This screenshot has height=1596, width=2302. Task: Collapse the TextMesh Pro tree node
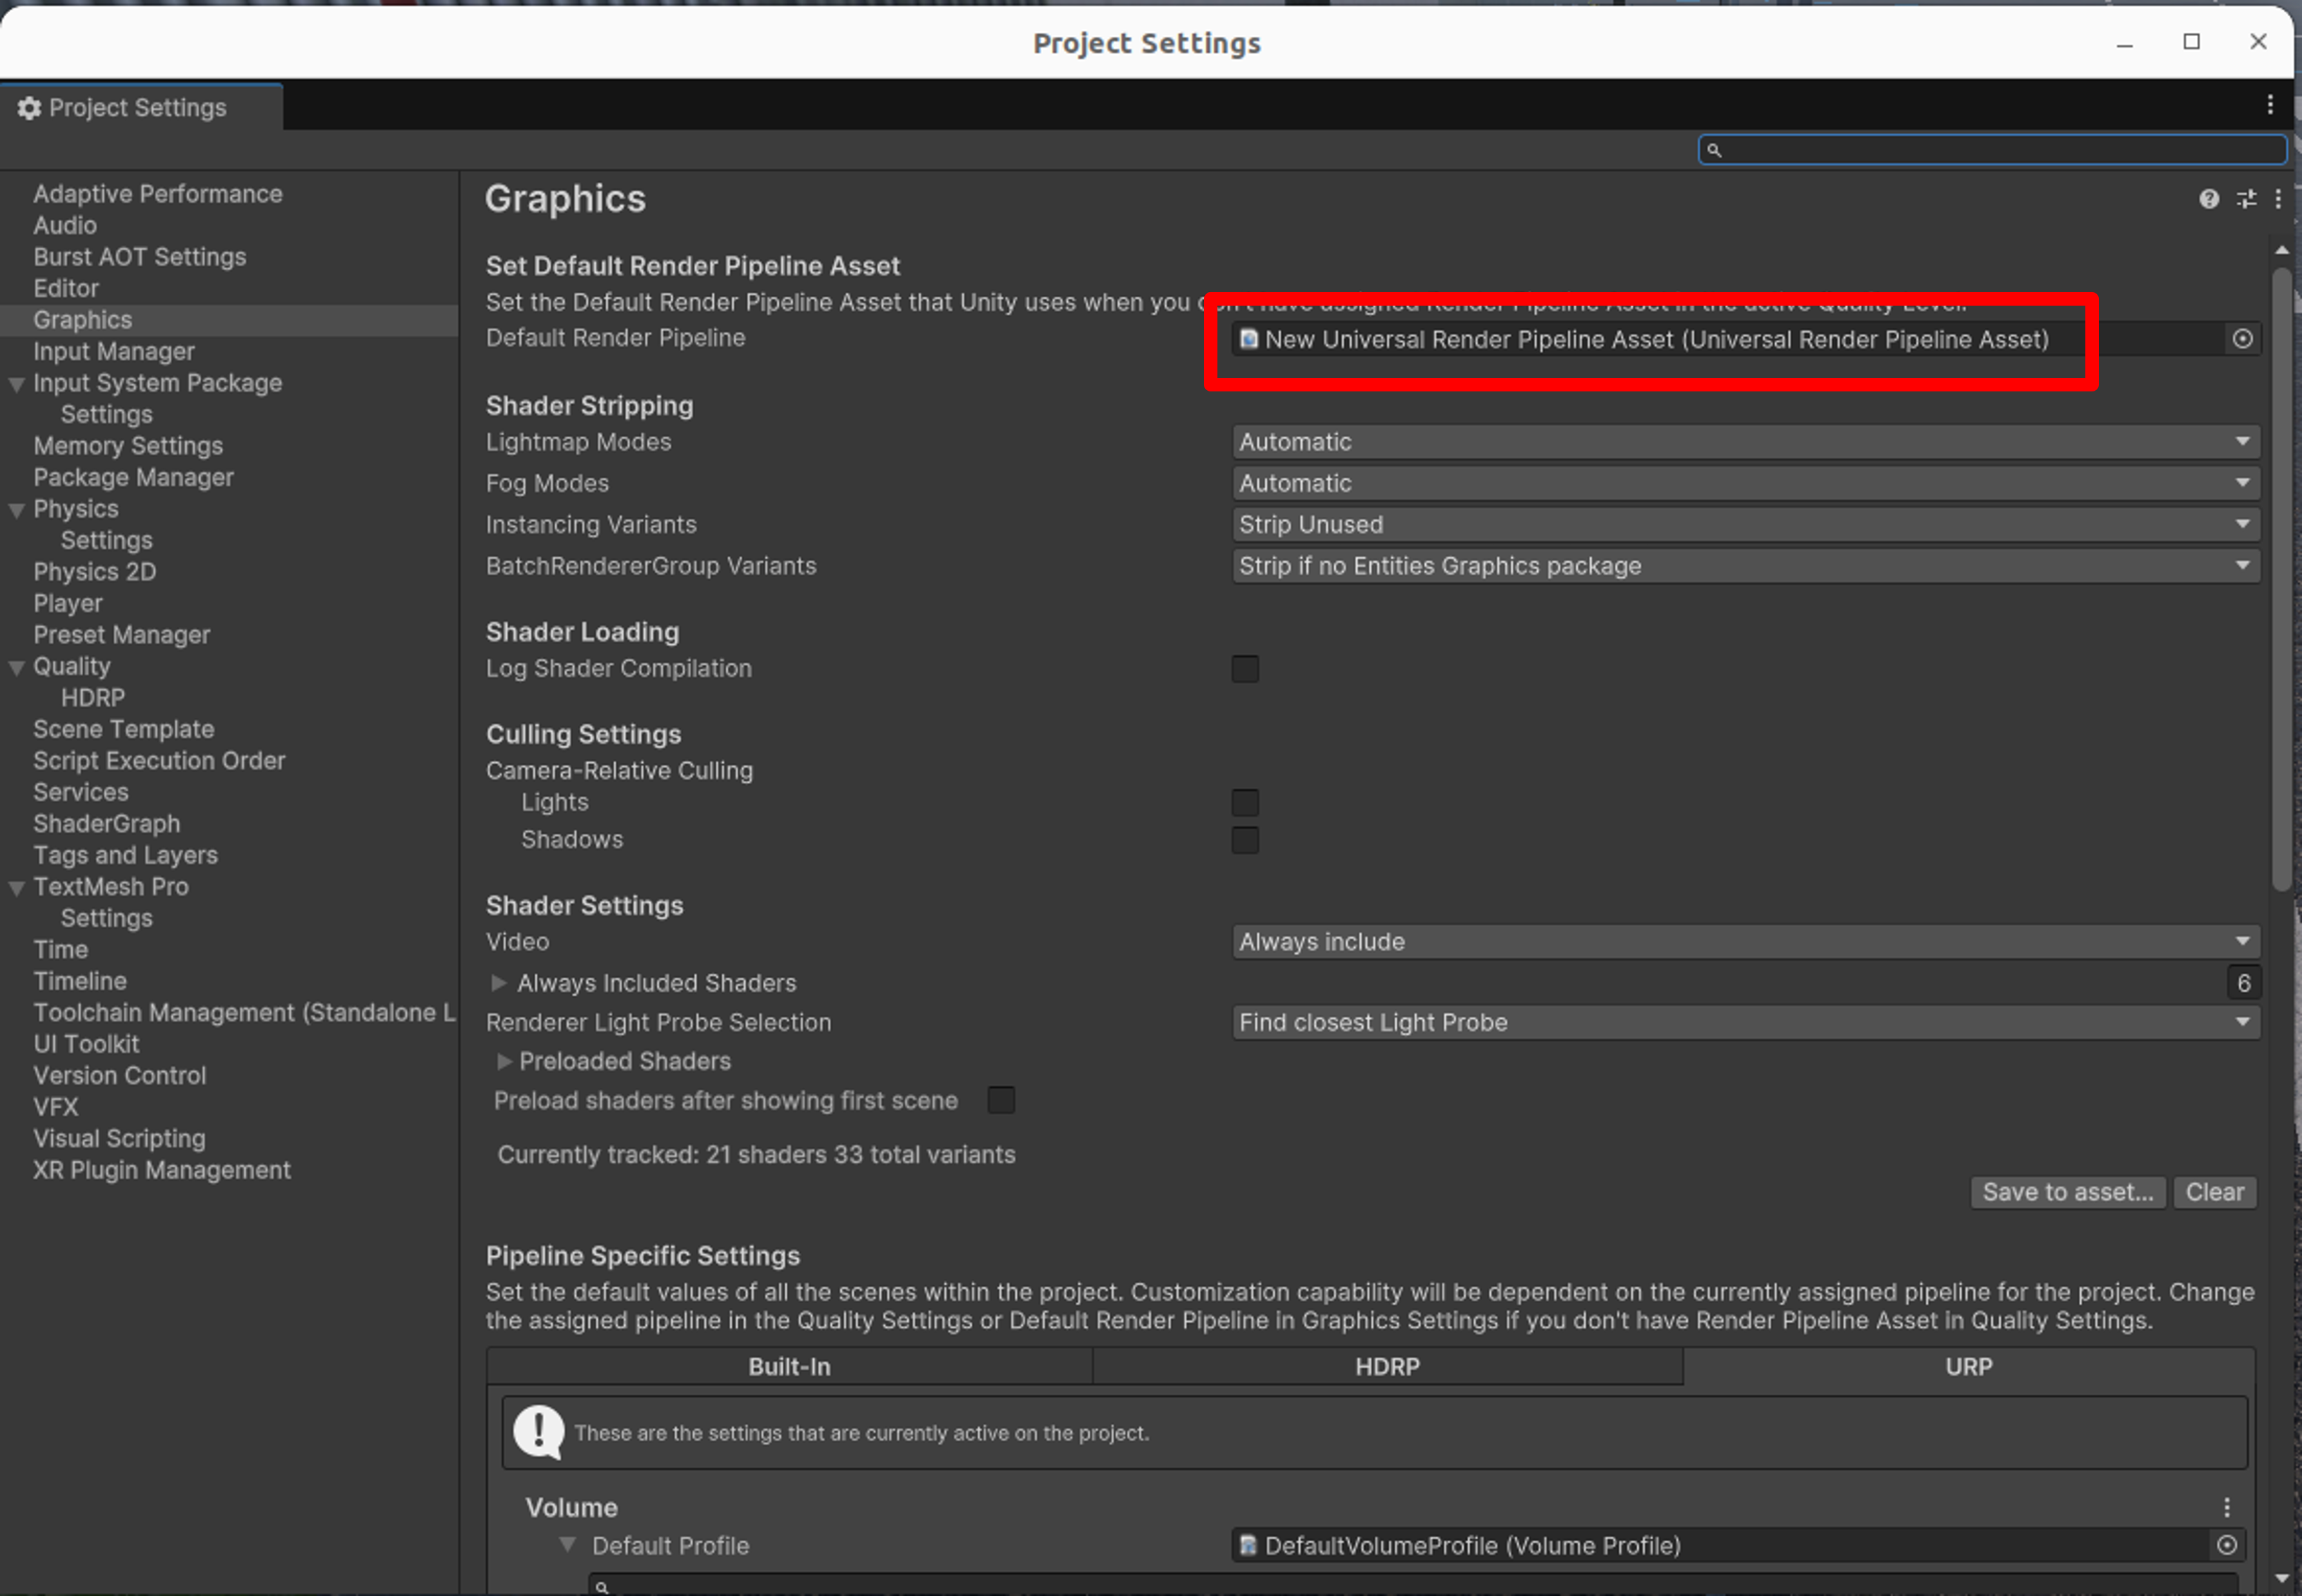click(x=16, y=888)
